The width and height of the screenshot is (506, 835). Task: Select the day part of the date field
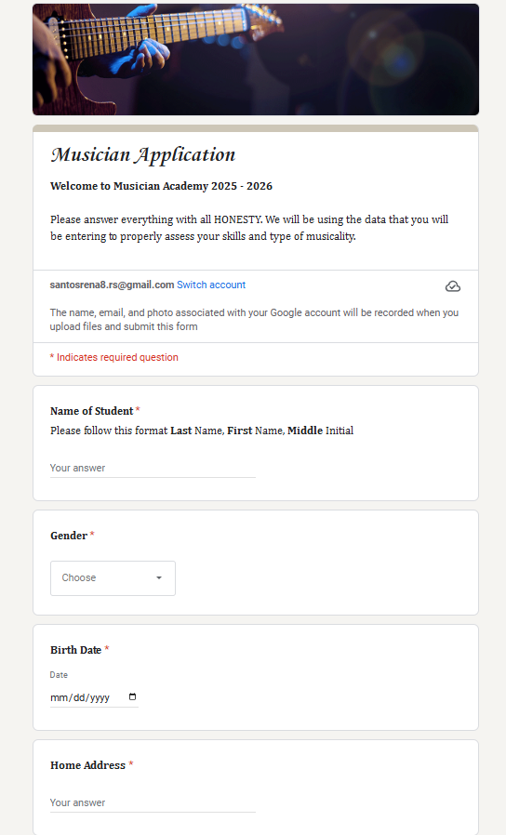[79, 697]
